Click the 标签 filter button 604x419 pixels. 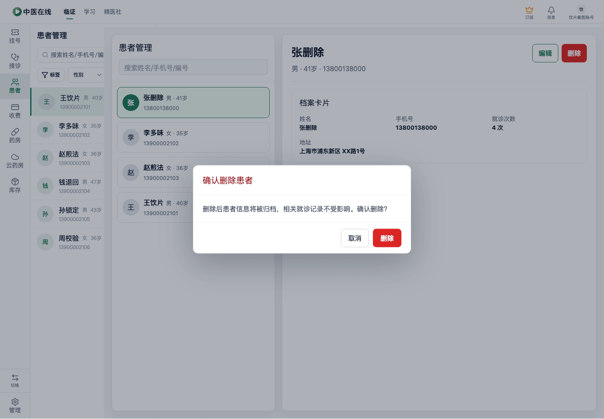click(51, 75)
